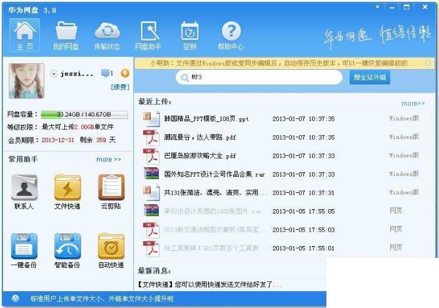This screenshot has width=439, height=308.
Task: Click RAR icon for 国外知名PPT file
Action: pyautogui.click(x=151, y=174)
